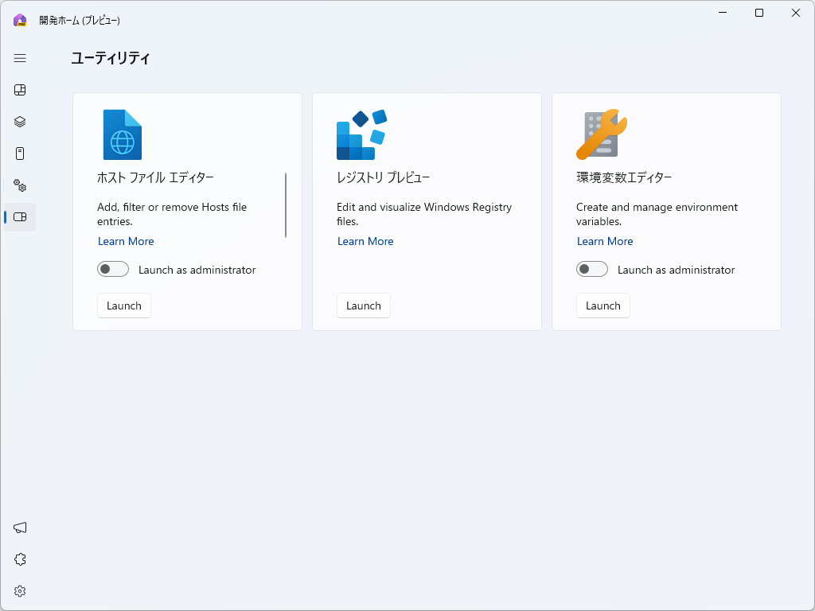Open Settings gear in sidebar

(20, 591)
